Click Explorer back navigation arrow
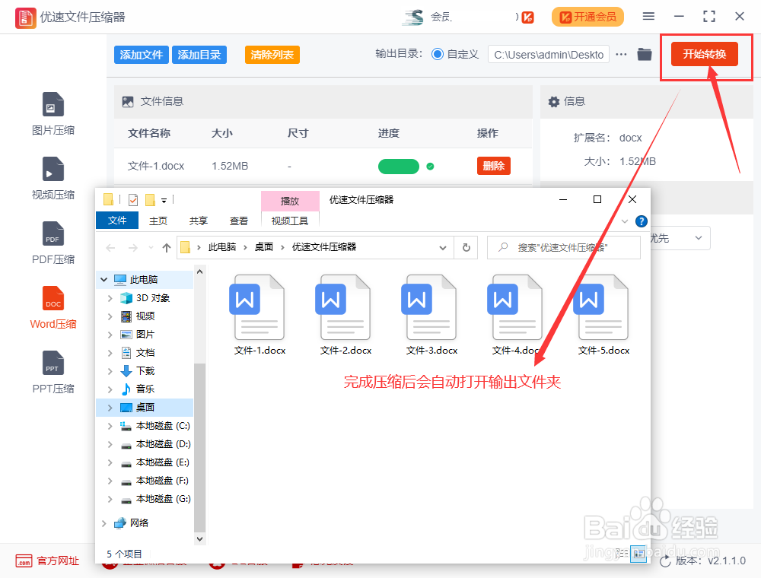This screenshot has width=761, height=578. click(110, 248)
